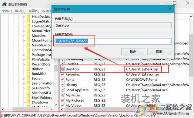Click REG_SZ type in History row
Screen dimensions: 194x118
(99, 85)
